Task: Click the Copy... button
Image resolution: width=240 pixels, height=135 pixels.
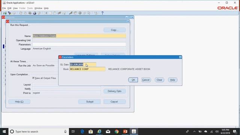Action: pos(115,30)
